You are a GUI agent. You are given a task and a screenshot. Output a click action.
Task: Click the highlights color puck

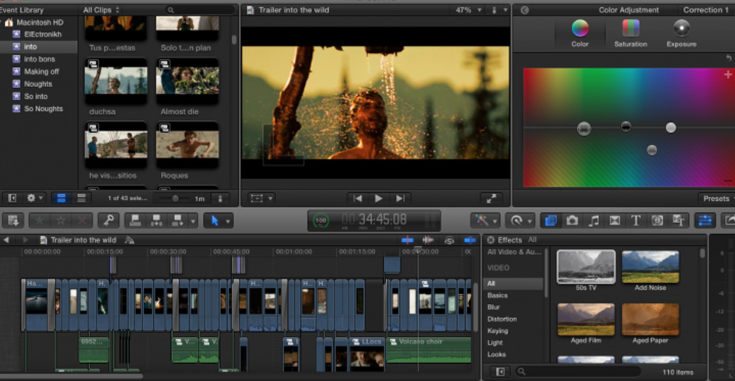670,128
